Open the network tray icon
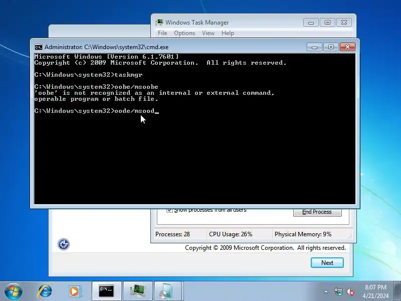The height and width of the screenshot is (301, 401). (x=338, y=291)
